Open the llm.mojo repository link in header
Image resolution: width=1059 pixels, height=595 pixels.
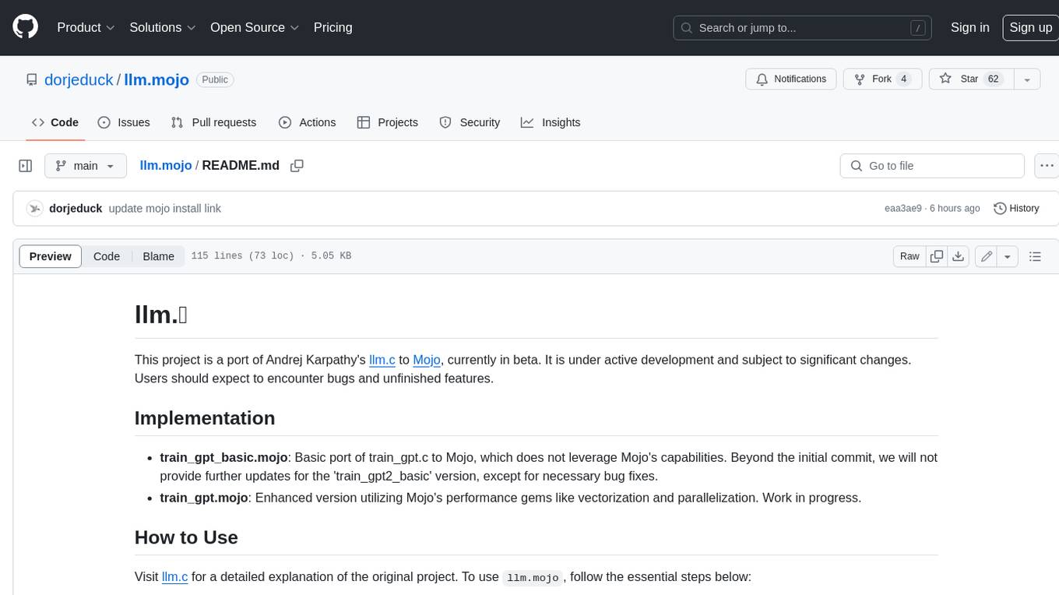coord(157,79)
